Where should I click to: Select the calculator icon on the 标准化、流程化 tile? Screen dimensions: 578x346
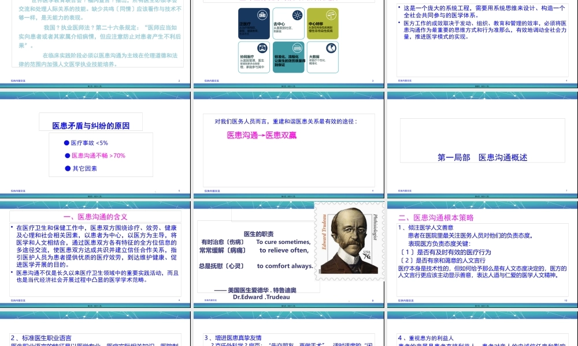(x=297, y=48)
